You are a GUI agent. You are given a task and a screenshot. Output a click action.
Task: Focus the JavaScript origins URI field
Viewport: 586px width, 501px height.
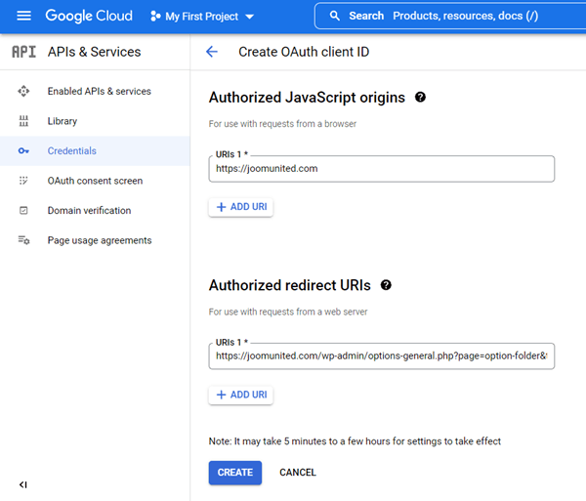(381, 169)
